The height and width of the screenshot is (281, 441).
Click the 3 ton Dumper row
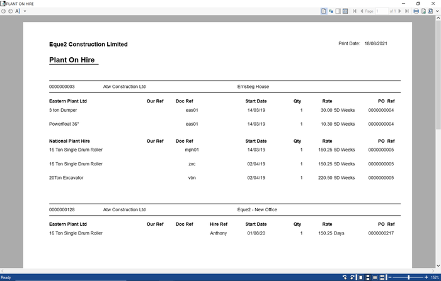coord(222,110)
